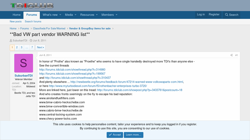This screenshot has height=140, width=250.
Task: Click the Next page button
Action: click(x=40, y=47)
